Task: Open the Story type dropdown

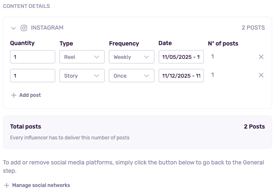Action: tap(82, 76)
